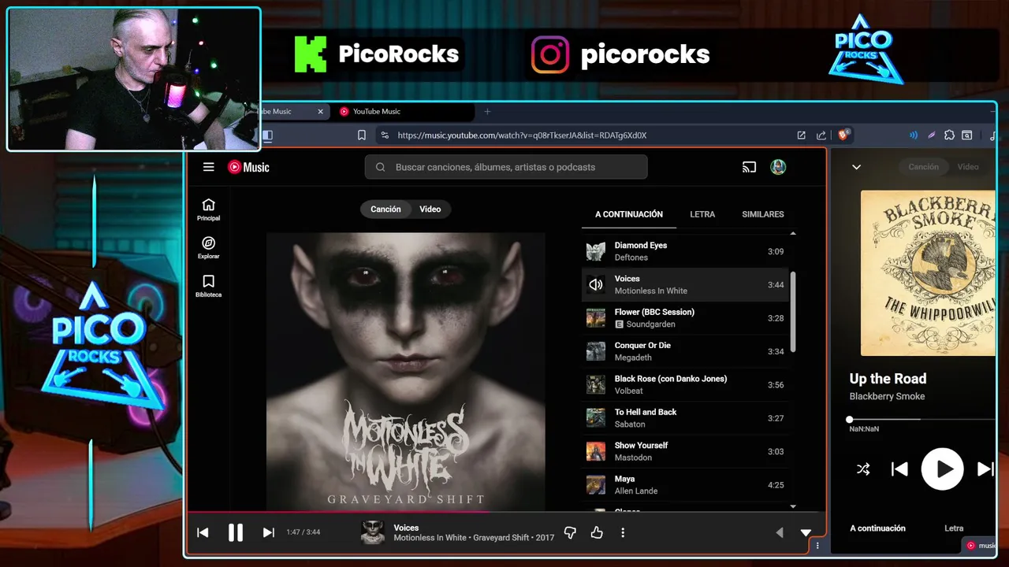This screenshot has height=567, width=1009.
Task: Click the Show Yourself album thumbnail
Action: pos(596,451)
